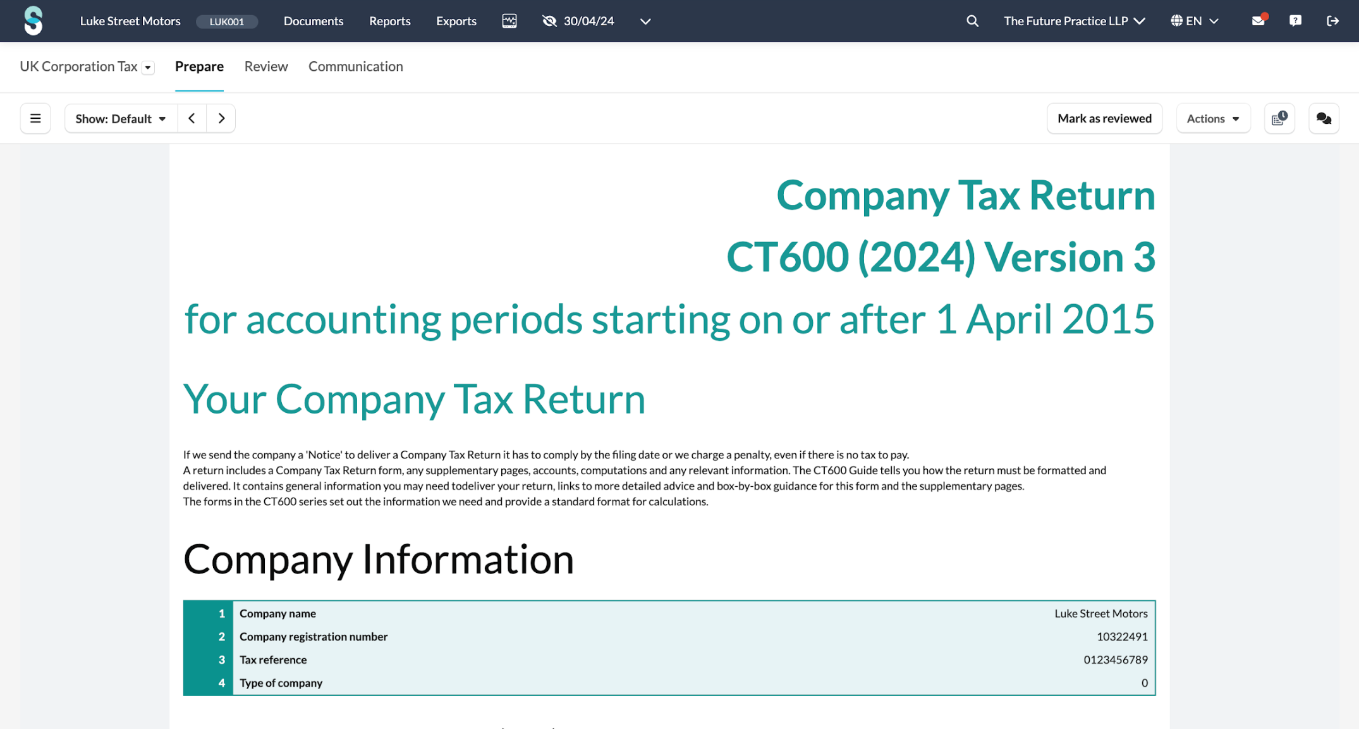Click the logout icon in top right
Screen dimensions: 1359x729
pyautogui.click(x=1332, y=20)
